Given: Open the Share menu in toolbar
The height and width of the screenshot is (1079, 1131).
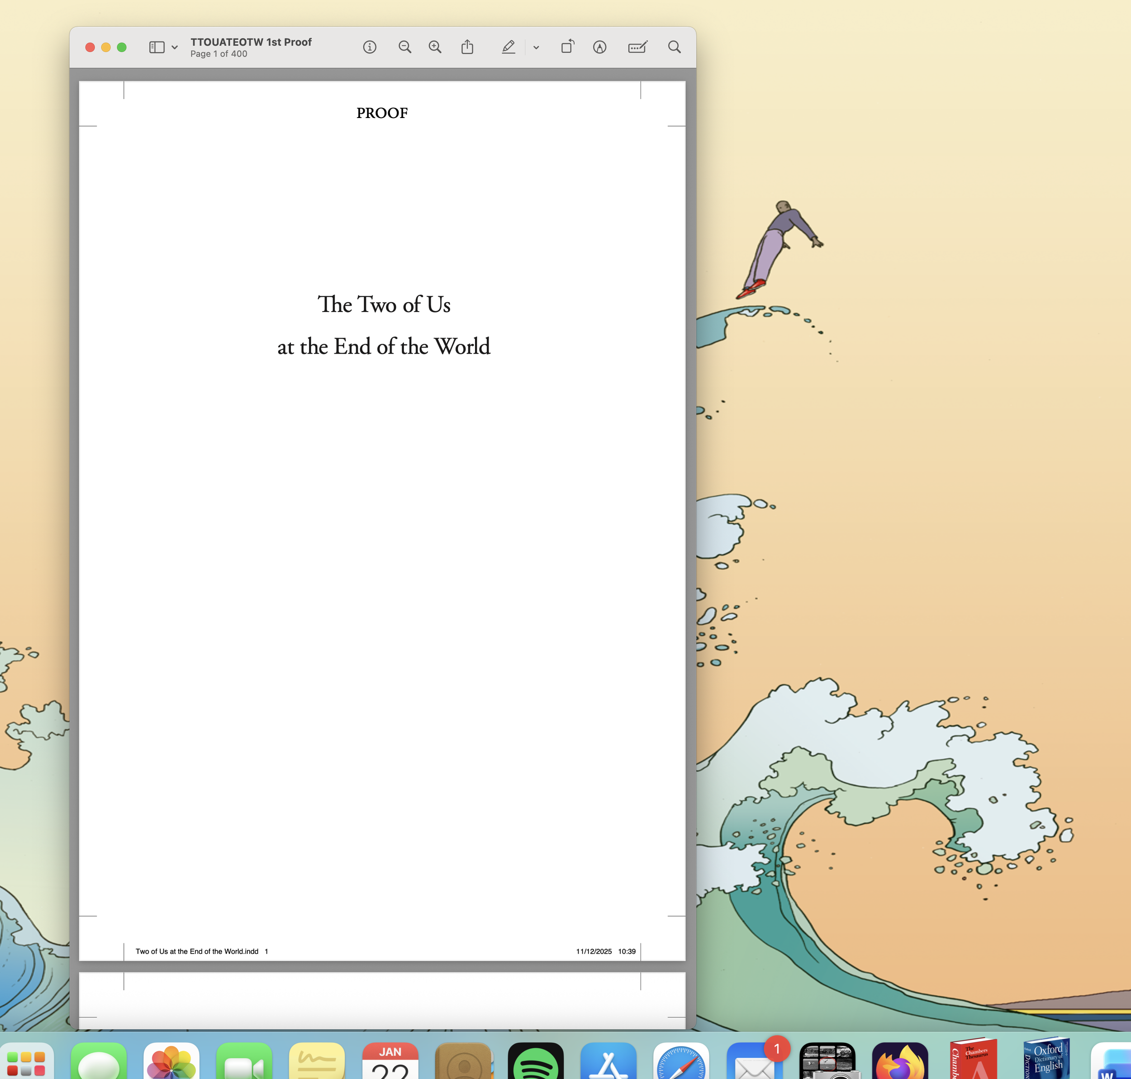Looking at the screenshot, I should 467,47.
